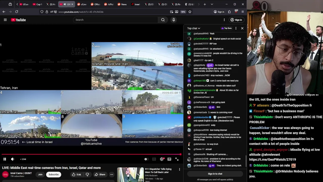Open the Top fans button in chat
The image size is (323, 182).
[226, 28]
